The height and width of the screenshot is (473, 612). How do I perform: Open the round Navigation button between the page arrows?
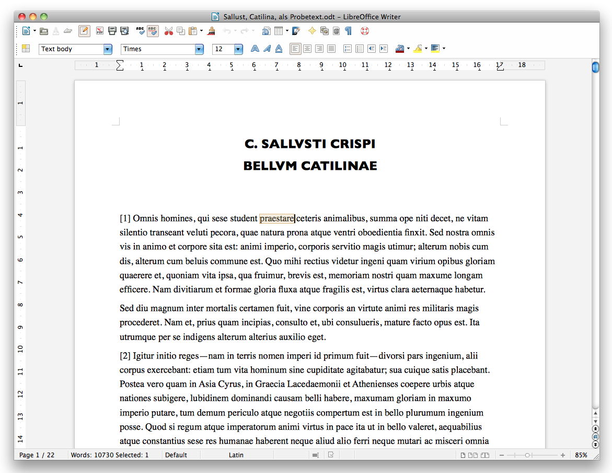click(596, 436)
